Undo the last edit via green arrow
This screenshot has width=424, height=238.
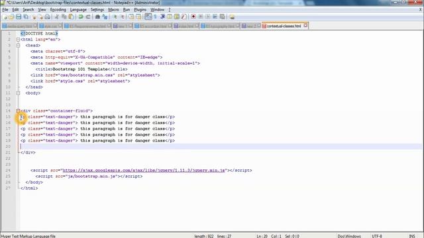click(x=81, y=17)
